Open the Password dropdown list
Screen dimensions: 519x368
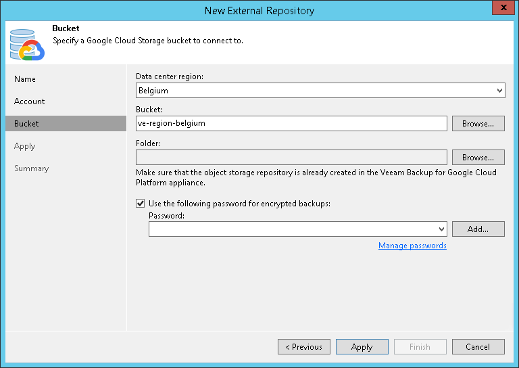click(442, 229)
